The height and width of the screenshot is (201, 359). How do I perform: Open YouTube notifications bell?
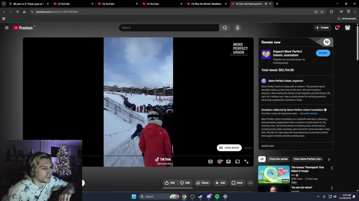point(337,28)
